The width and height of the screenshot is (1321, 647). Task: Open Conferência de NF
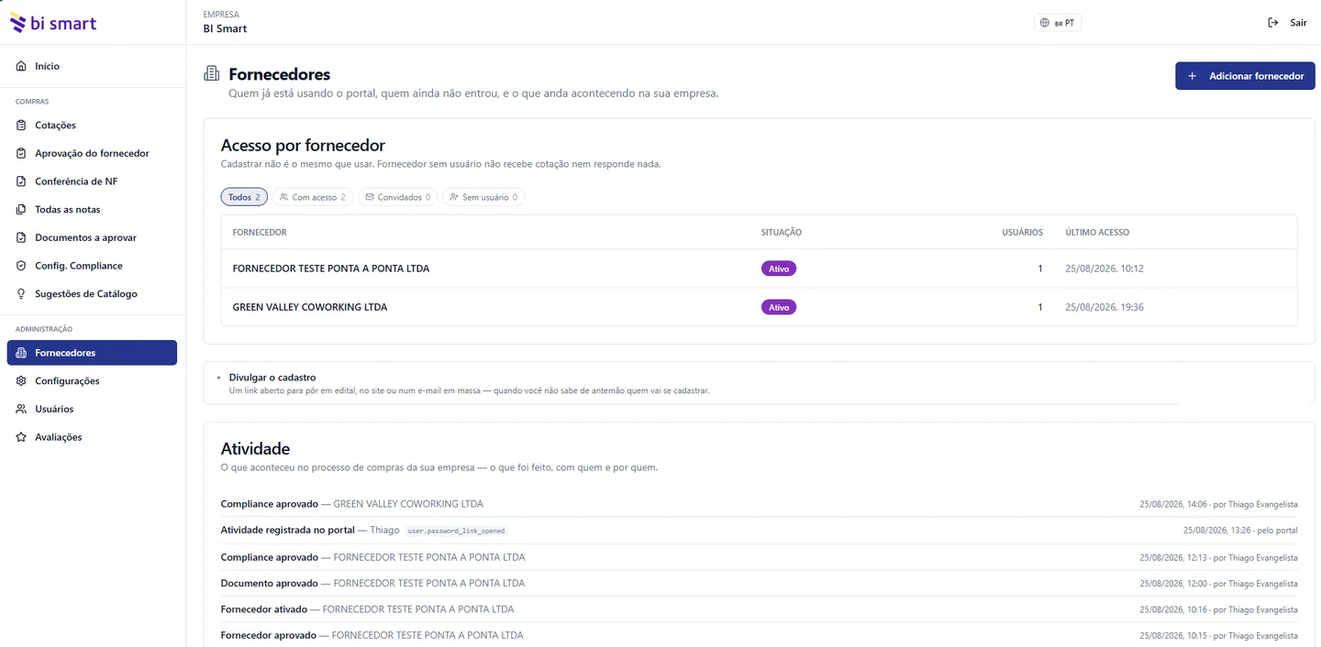click(92, 181)
